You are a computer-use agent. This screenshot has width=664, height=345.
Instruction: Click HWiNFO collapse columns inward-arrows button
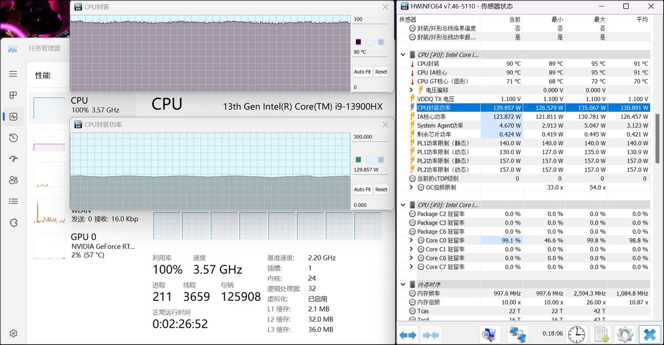point(430,334)
